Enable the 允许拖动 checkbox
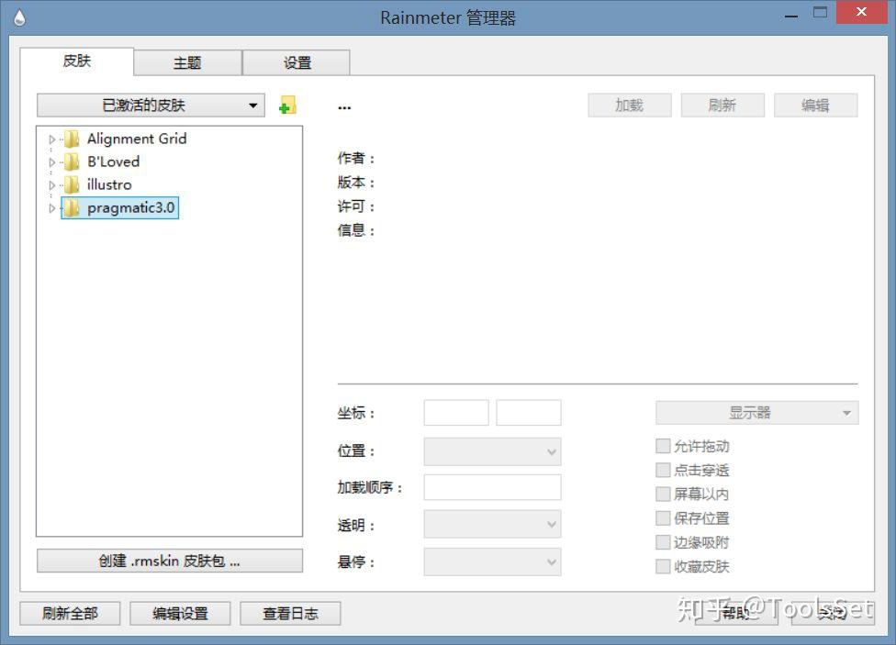 coord(663,446)
